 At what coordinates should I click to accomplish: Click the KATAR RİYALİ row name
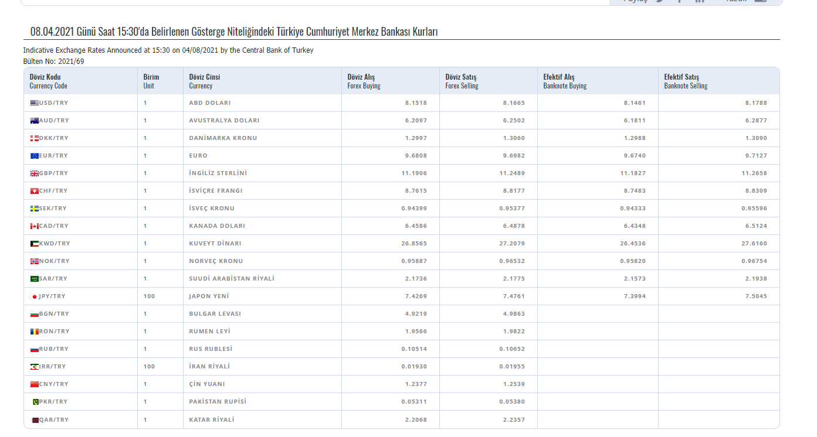(x=211, y=419)
